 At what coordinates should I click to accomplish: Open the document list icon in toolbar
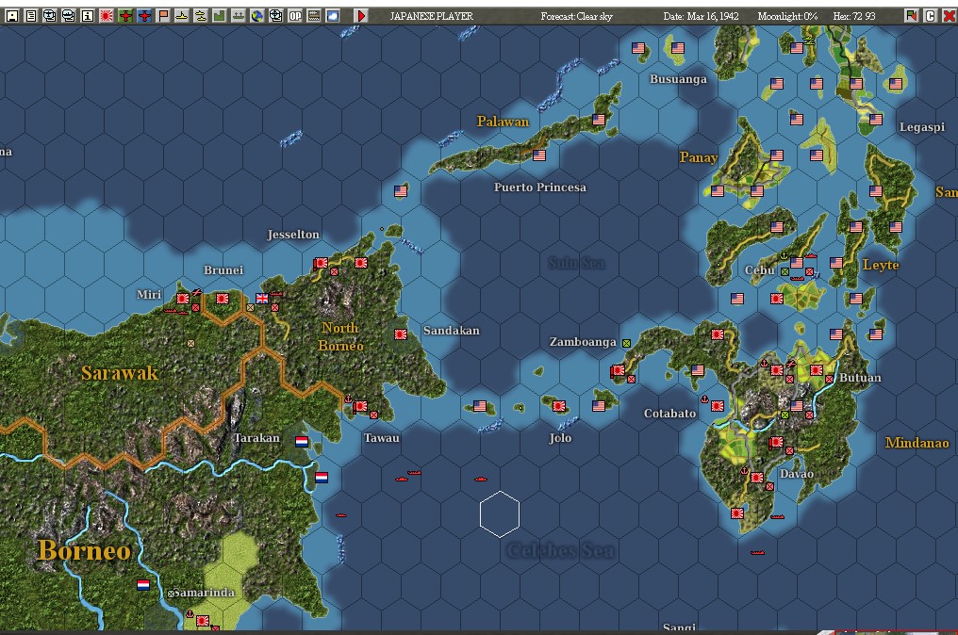[x=30, y=16]
